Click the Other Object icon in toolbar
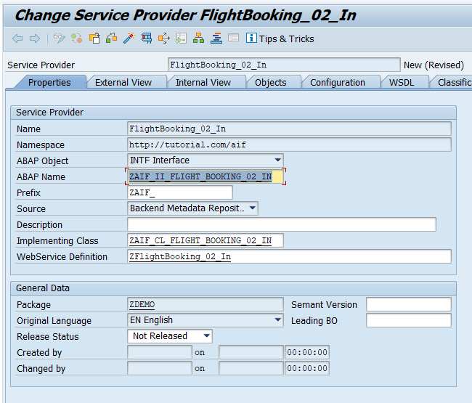 tap(94, 38)
